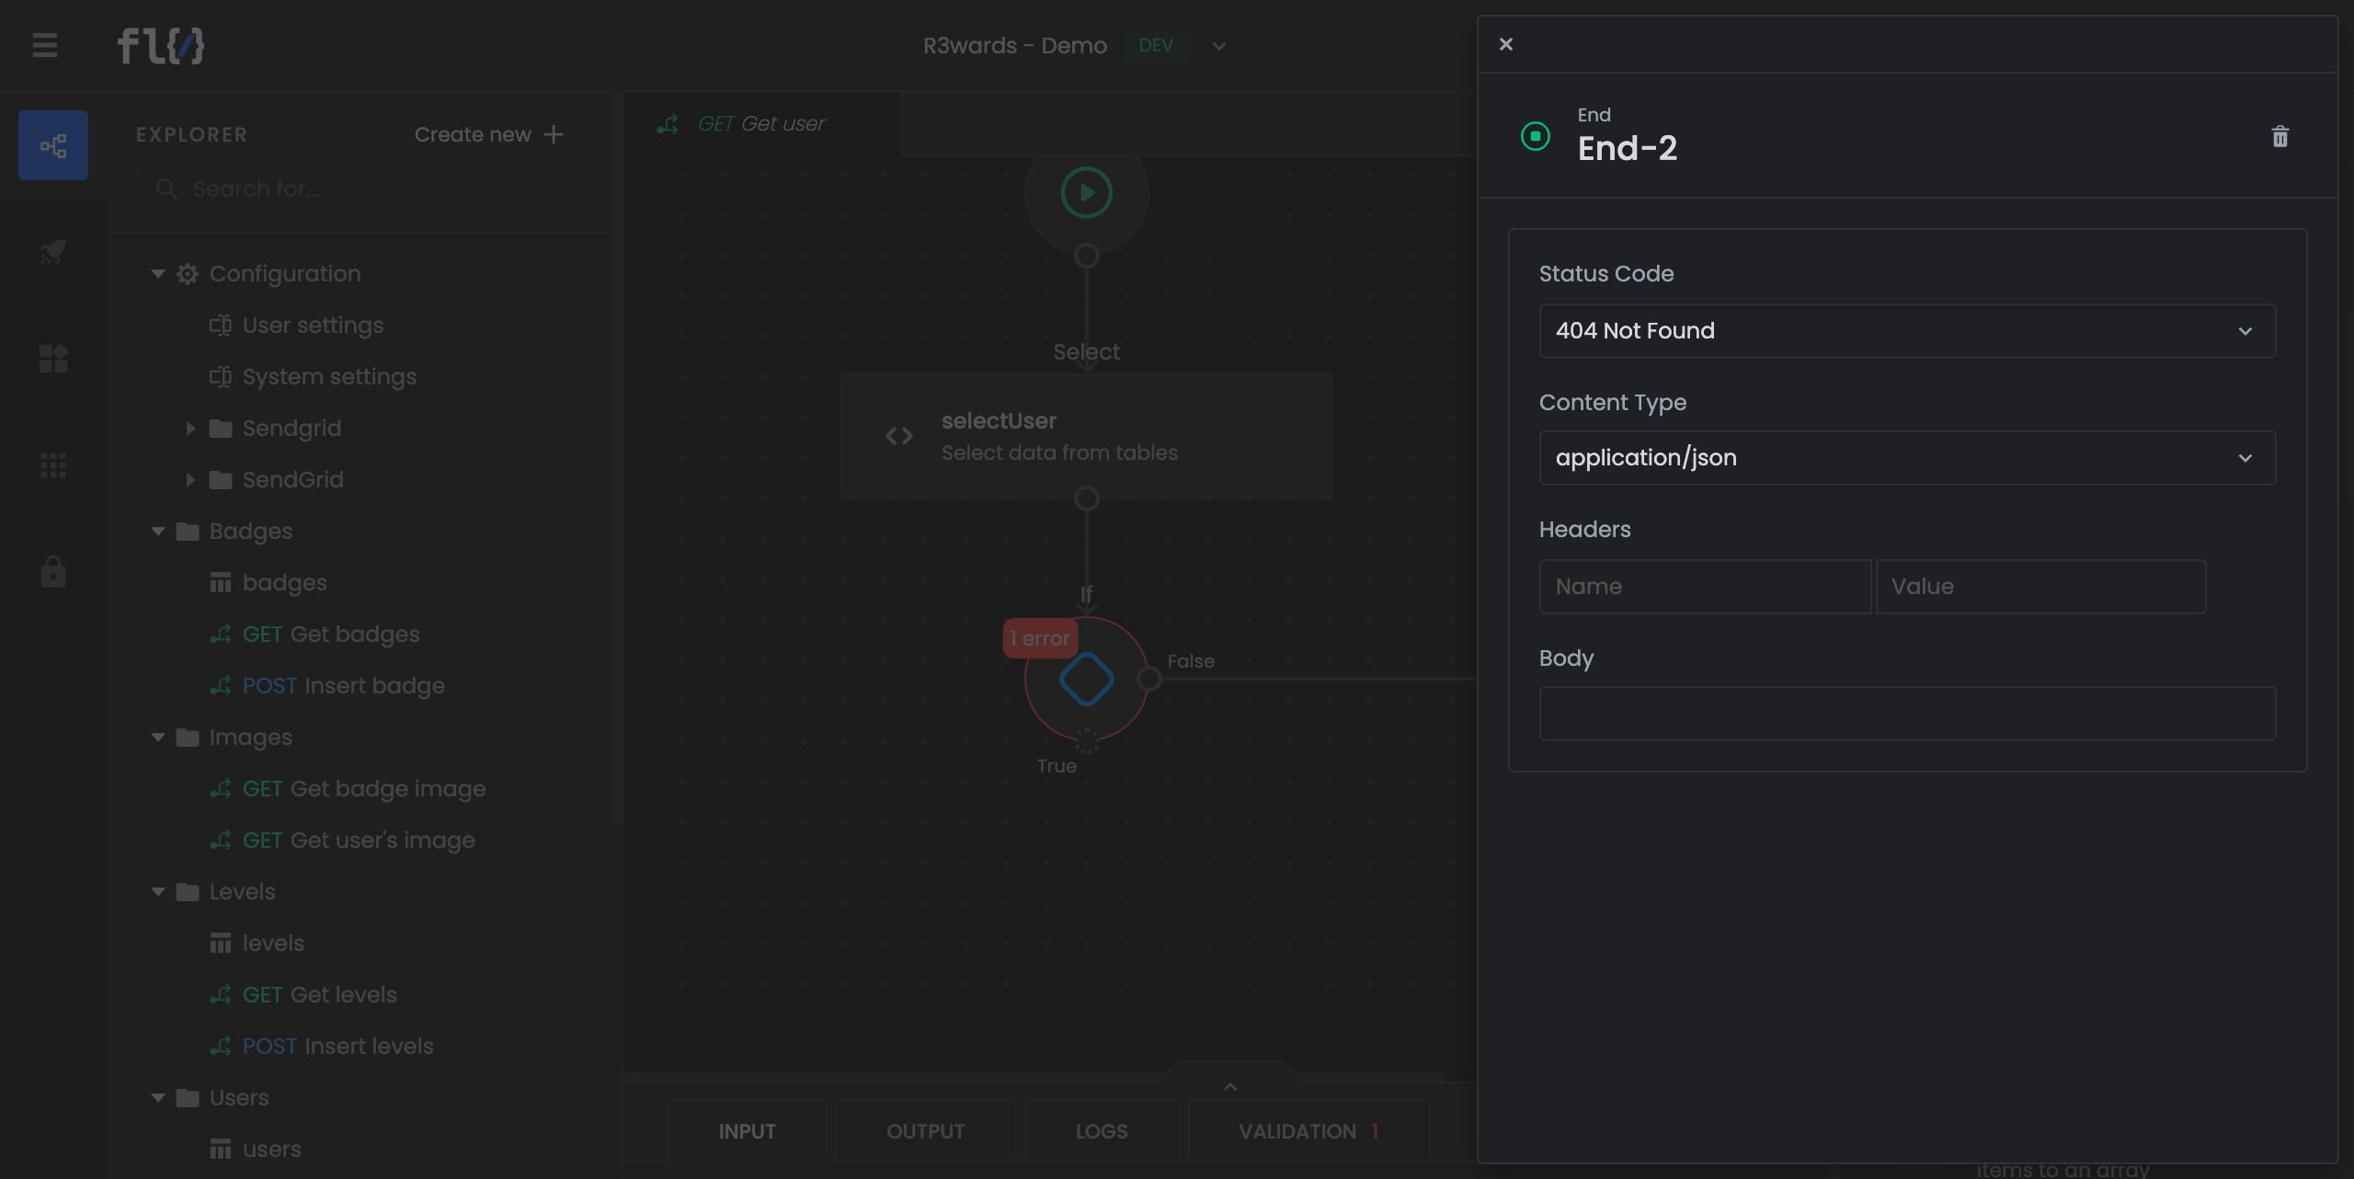Screen dimensions: 2354x1179
Task: Click the False output connector
Action: pyautogui.click(x=1148, y=680)
